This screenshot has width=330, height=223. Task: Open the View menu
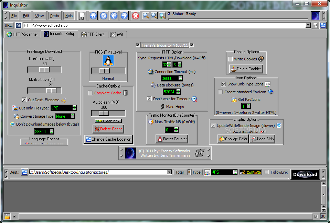pos(39,16)
